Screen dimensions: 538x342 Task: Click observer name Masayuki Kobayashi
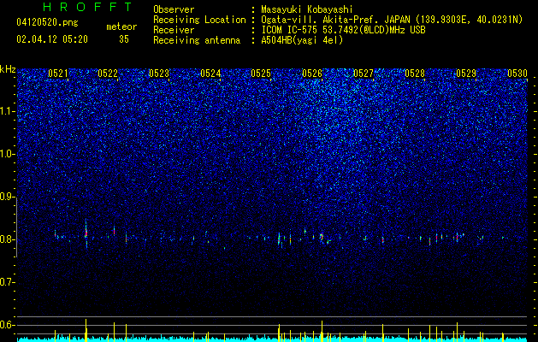[307, 9]
